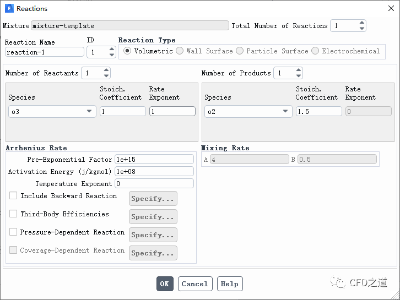Focus the Temperature Exponent field
This screenshot has height=300, width=400.
point(154,183)
